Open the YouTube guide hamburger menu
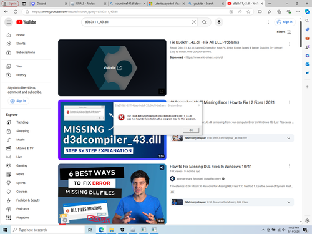 [9, 22]
